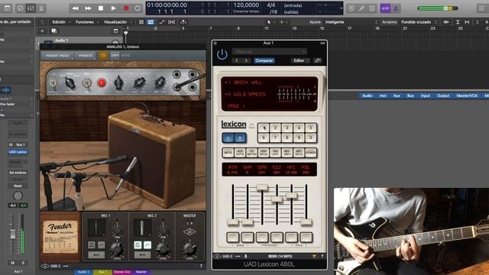
Task: Click the Inspector window icon at top left
Action: coord(7,8)
